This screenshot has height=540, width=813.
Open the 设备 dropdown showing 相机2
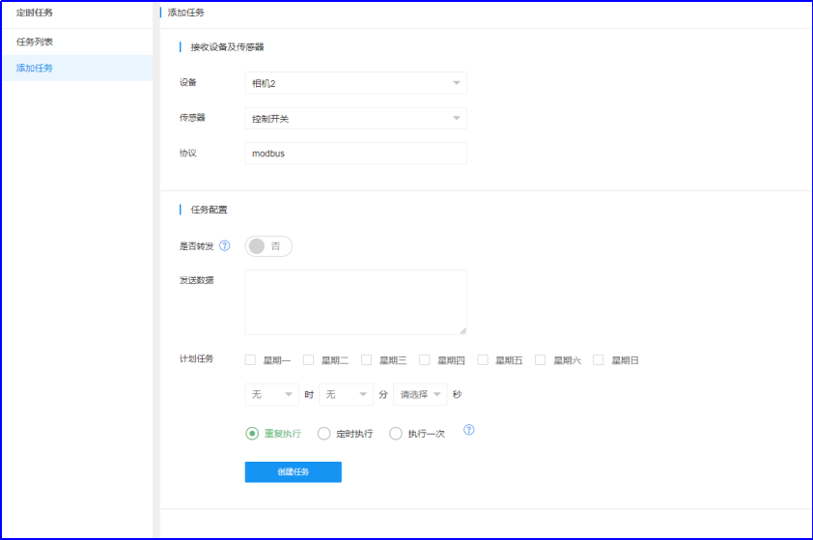click(x=355, y=83)
